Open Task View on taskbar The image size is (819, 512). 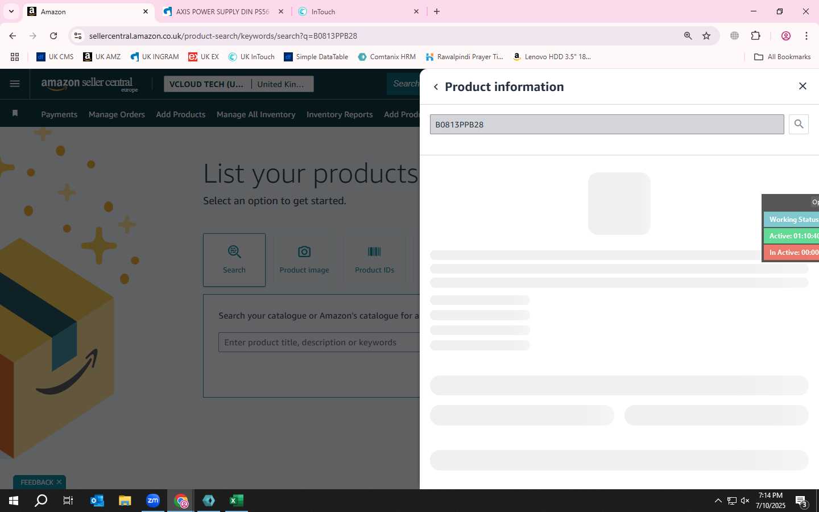68,501
